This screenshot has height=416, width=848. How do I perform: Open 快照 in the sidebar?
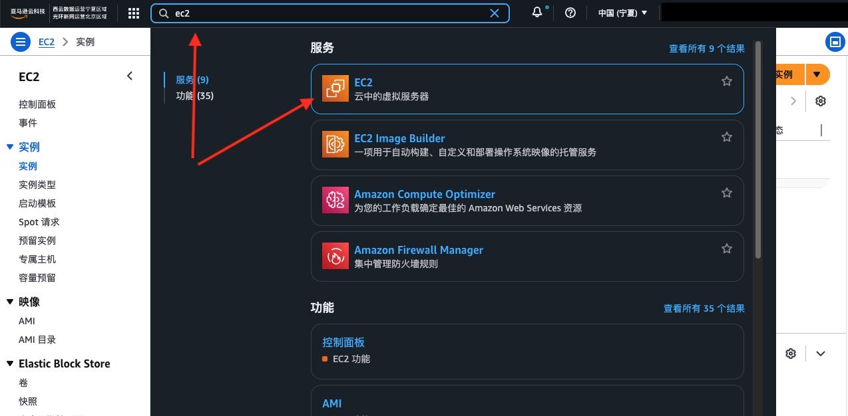(28, 401)
